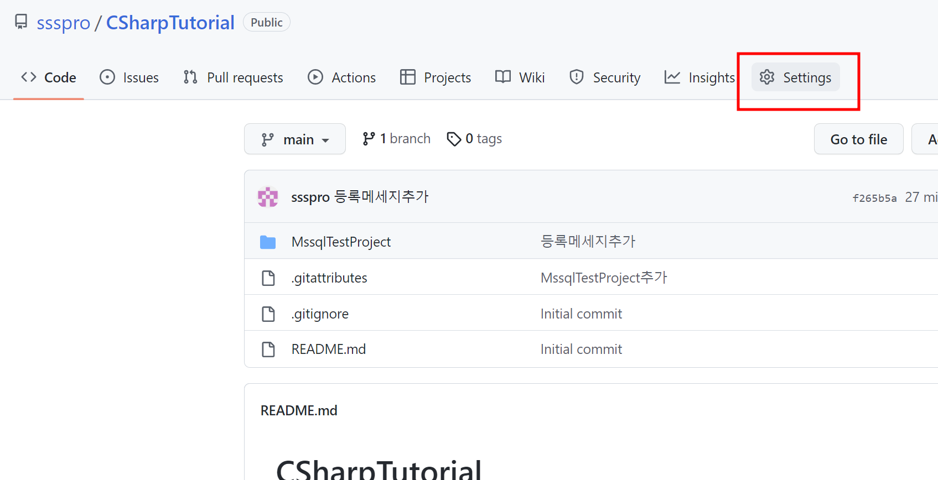Open the repository Settings tab
The image size is (938, 480).
(795, 77)
